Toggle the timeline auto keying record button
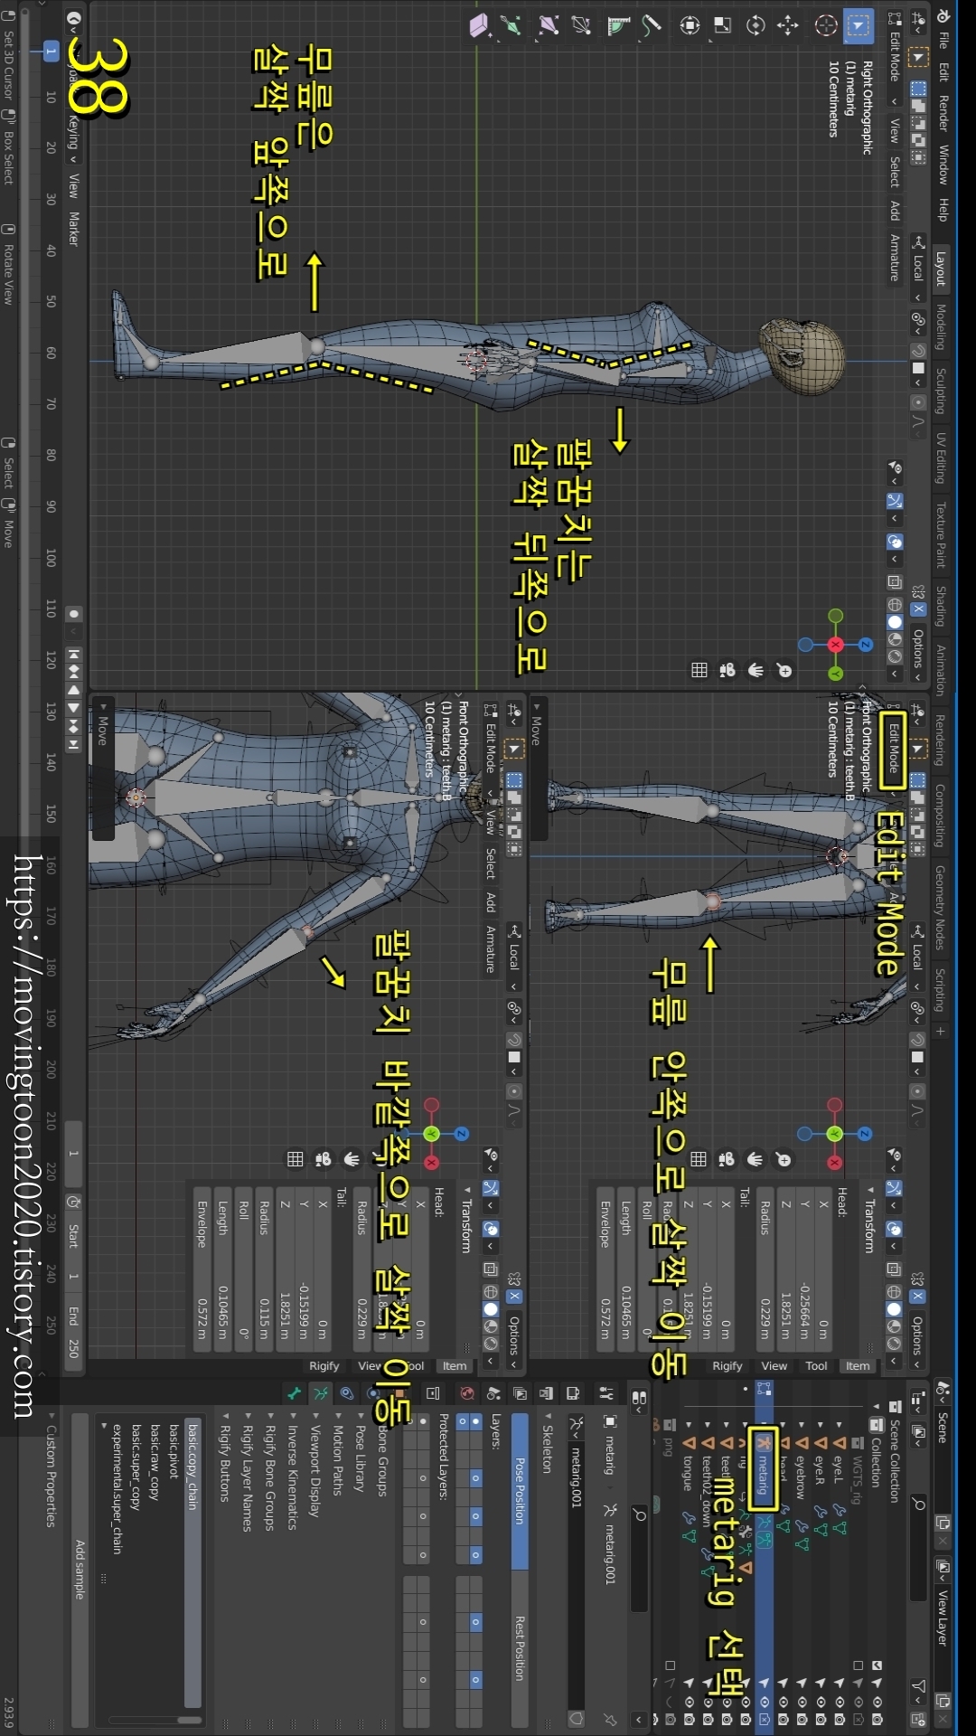Viewport: 976px width, 1736px height. (74, 614)
